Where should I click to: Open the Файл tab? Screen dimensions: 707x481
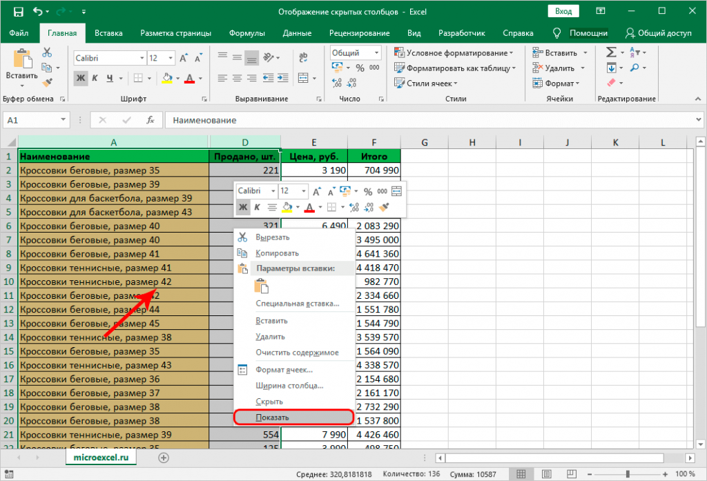coord(19,33)
